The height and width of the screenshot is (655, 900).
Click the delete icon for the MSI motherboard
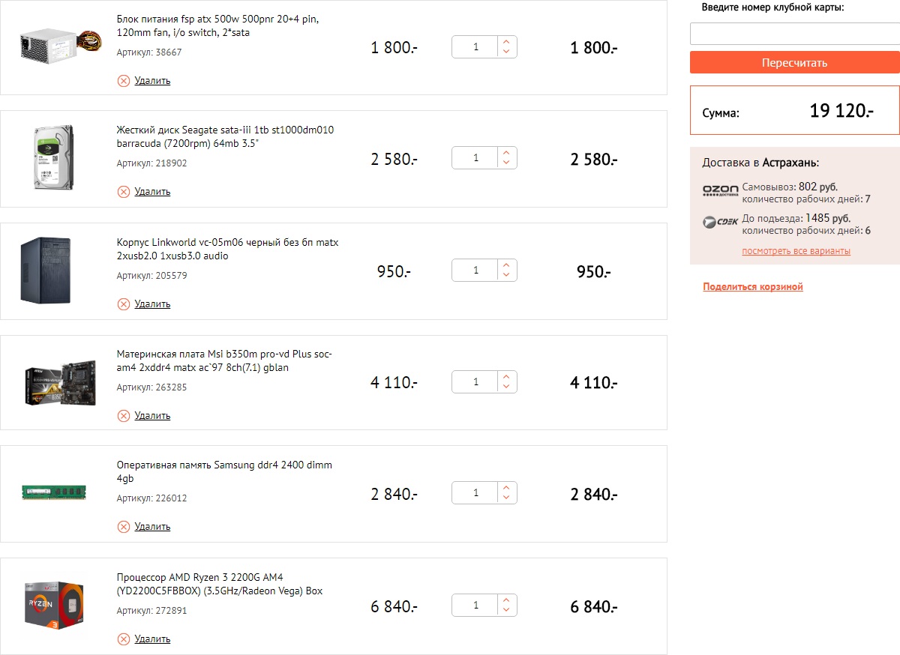[x=124, y=416]
